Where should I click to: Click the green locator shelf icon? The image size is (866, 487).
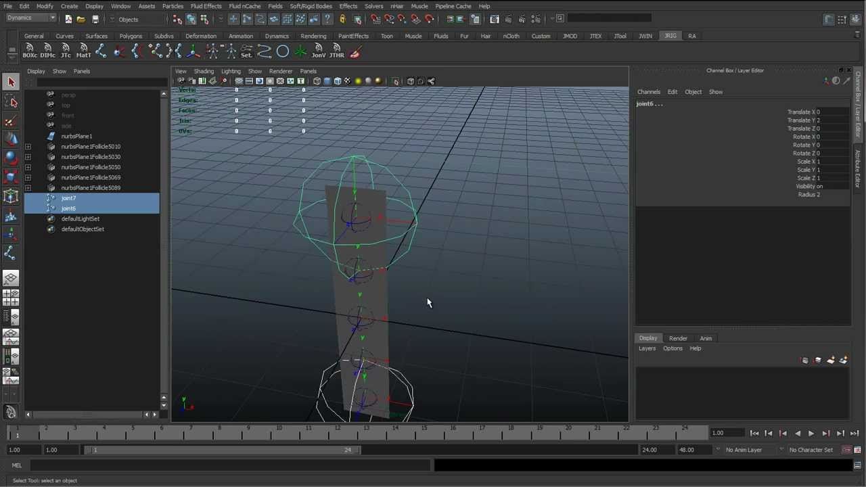coord(300,51)
